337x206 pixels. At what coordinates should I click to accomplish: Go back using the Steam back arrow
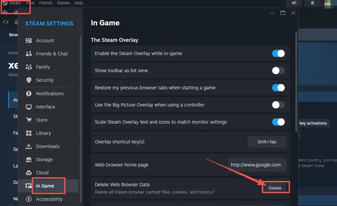(5, 12)
